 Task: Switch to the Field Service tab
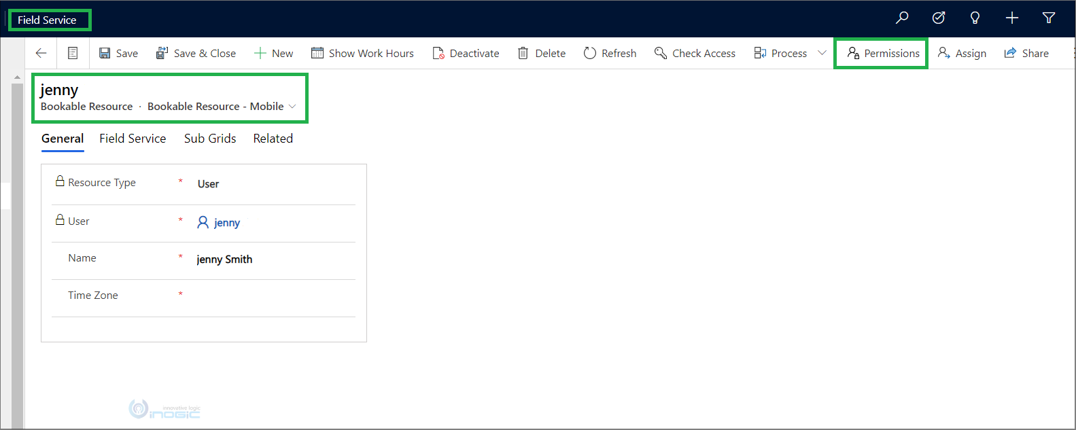133,139
